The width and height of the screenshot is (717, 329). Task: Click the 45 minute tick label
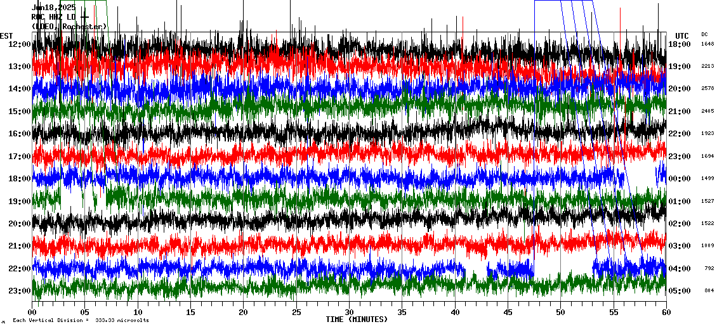(x=508, y=312)
